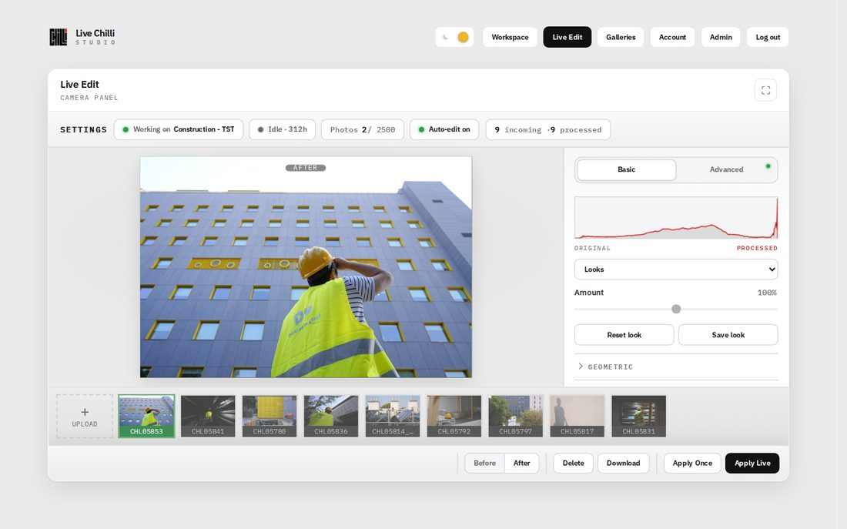The height and width of the screenshot is (529, 847).
Task: Click the 9 incoming 9 processed chip
Action: (547, 129)
